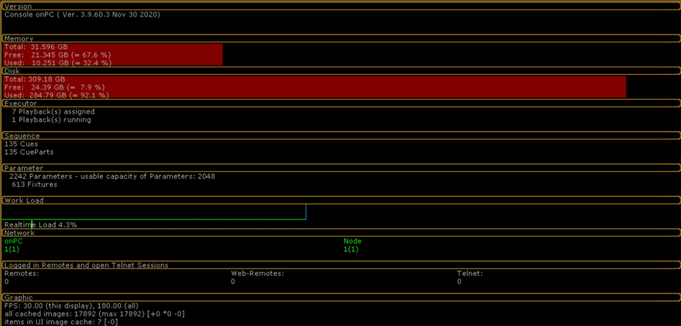Screen dimensions: 681x326
Task: Click the Version section header
Action: 18,6
